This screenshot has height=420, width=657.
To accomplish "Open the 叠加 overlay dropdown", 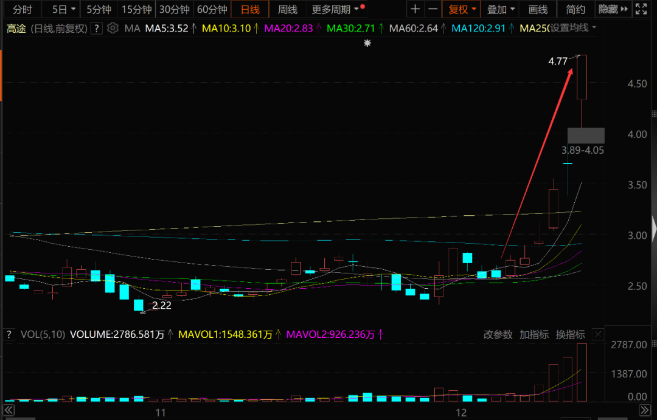I will click(500, 9).
